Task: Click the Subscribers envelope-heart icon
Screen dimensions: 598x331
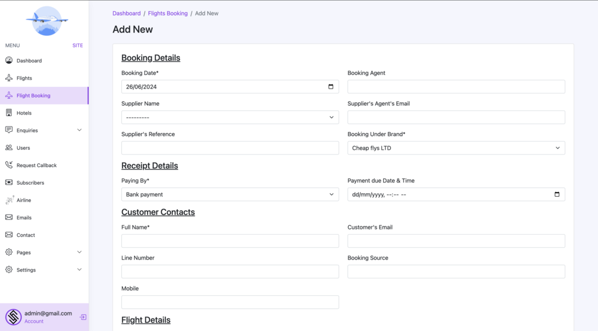Action: tap(9, 182)
